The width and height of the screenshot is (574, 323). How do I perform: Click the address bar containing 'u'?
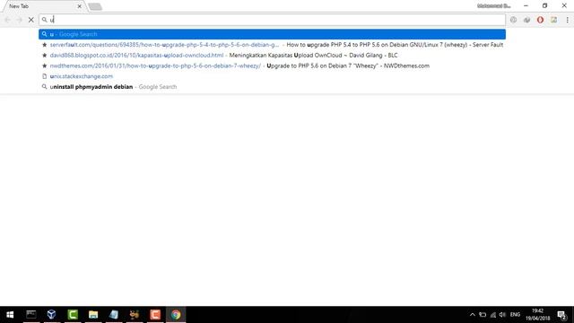coord(272,20)
